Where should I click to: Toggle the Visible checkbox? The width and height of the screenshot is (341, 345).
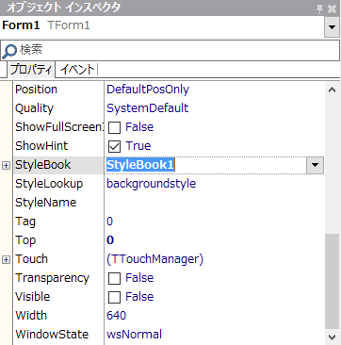point(114,297)
